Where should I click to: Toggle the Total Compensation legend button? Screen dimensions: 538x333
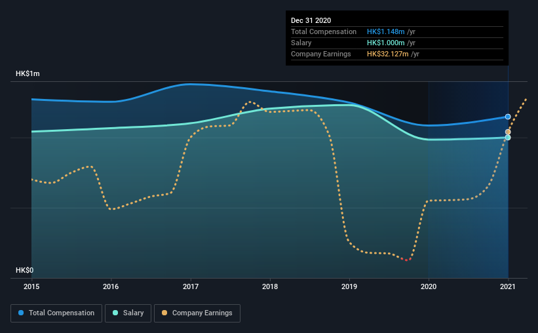[56, 313]
